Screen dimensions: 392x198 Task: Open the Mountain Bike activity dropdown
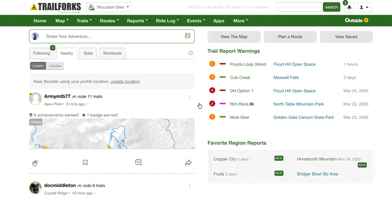108,7
